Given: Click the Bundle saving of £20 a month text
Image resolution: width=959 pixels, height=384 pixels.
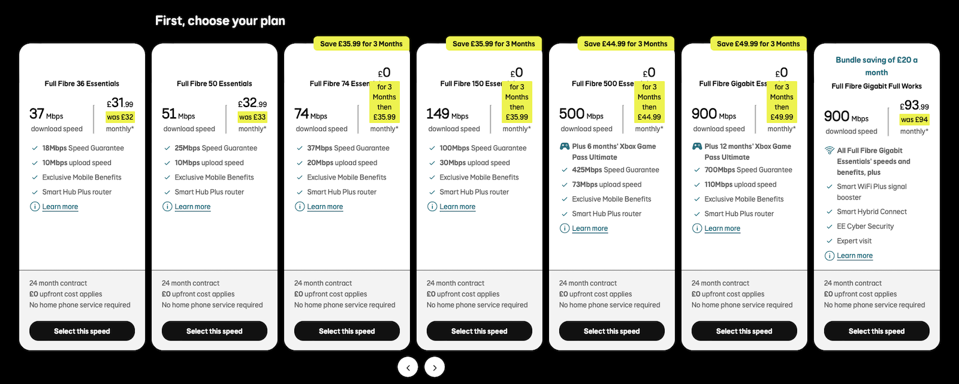Looking at the screenshot, I should click(876, 66).
